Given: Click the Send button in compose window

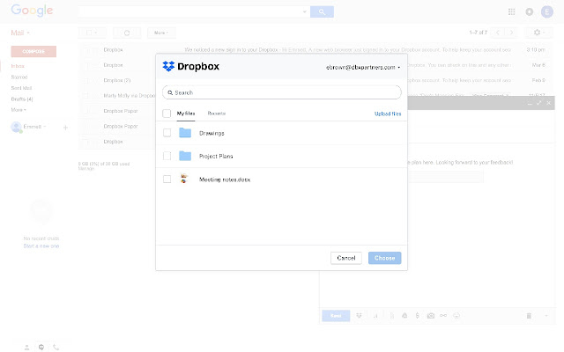Looking at the screenshot, I should pos(336,316).
